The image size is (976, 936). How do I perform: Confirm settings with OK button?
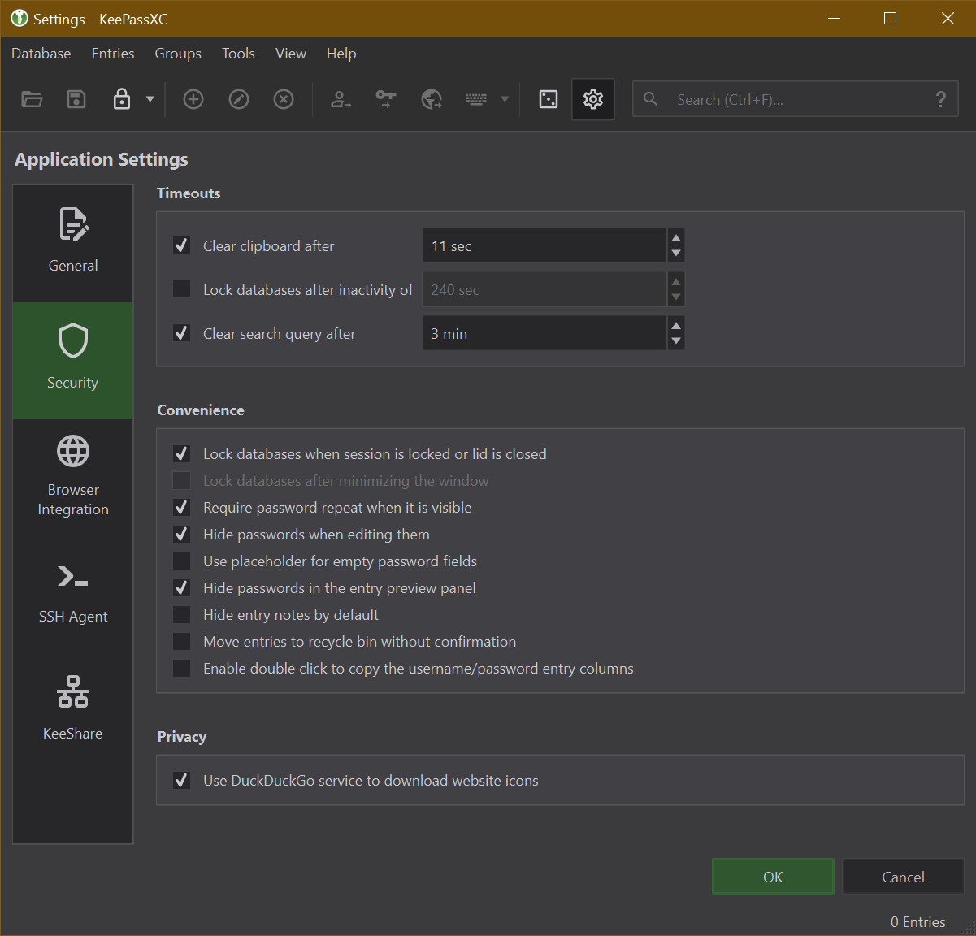(x=773, y=877)
